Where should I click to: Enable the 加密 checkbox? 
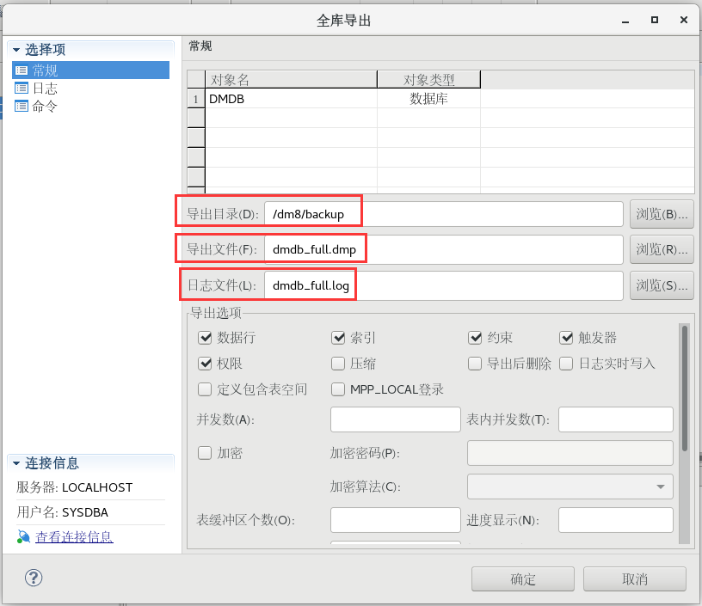pyautogui.click(x=205, y=453)
